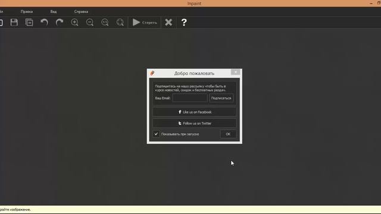This screenshot has width=381, height=214.
Task: Open the Правка menu
Action: 27,11
